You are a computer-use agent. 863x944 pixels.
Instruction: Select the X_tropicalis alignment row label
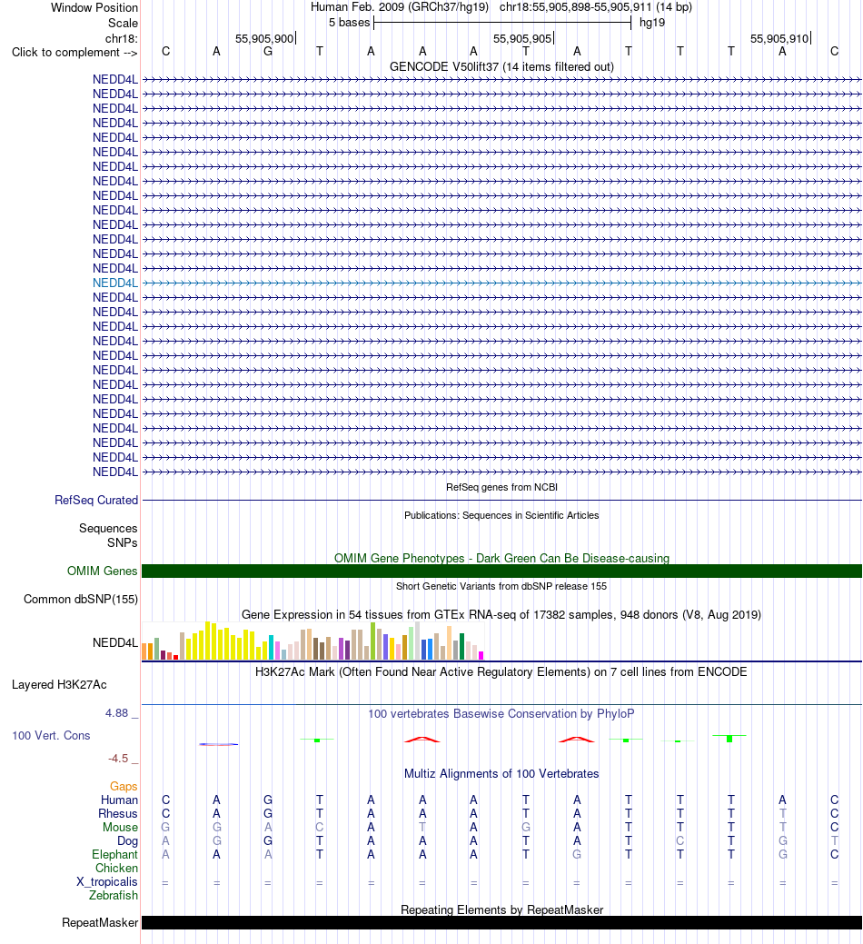click(107, 882)
